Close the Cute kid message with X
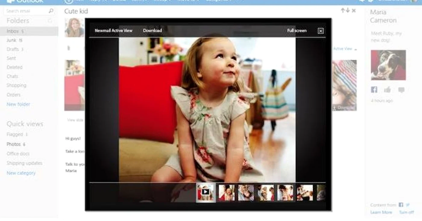The image size is (422, 221). pos(354,11)
